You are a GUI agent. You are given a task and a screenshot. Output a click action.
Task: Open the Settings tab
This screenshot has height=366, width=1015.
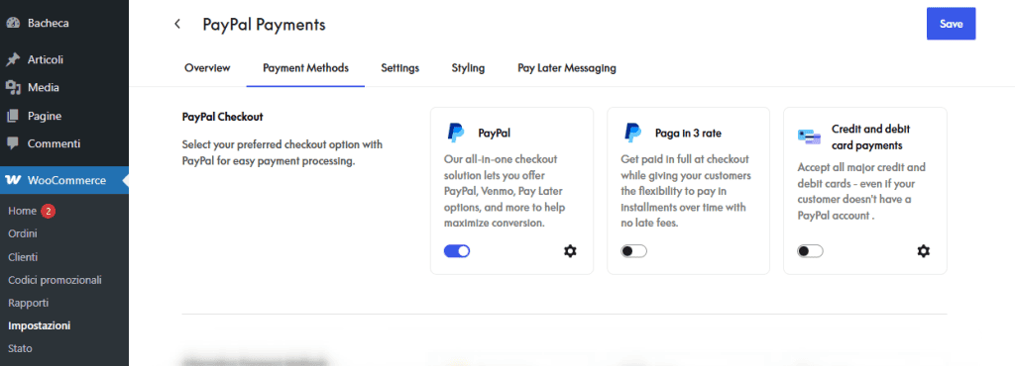(400, 68)
